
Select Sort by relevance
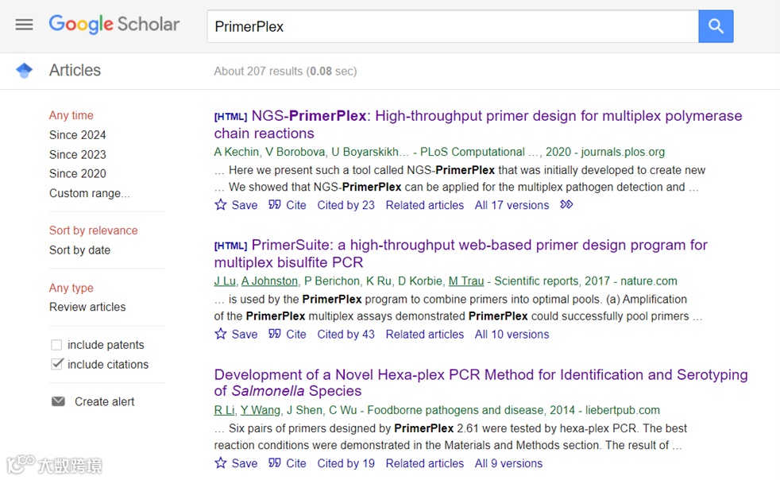93,230
